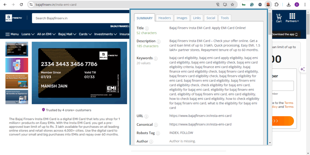Open the Extensions puzzle menu
310x155 pixels.
(x=276, y=5)
